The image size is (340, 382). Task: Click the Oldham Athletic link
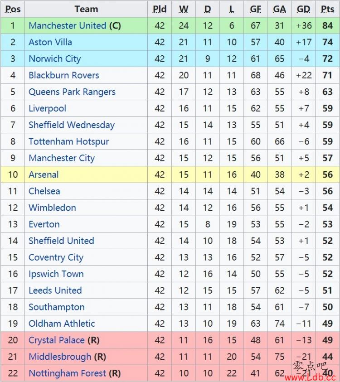[x=62, y=324]
